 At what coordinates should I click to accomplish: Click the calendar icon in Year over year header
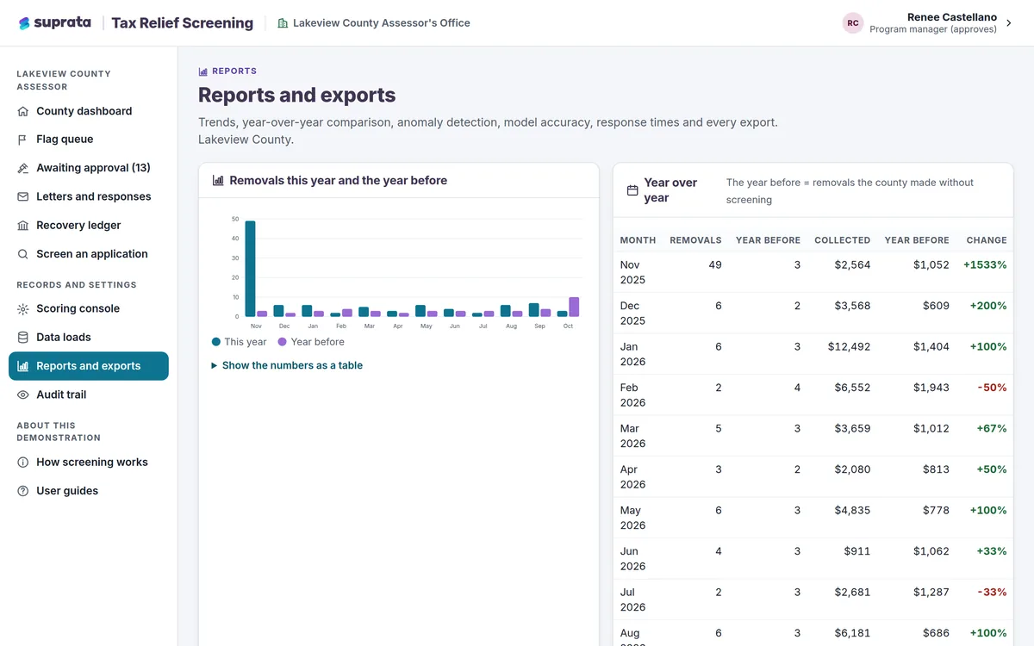(x=632, y=190)
